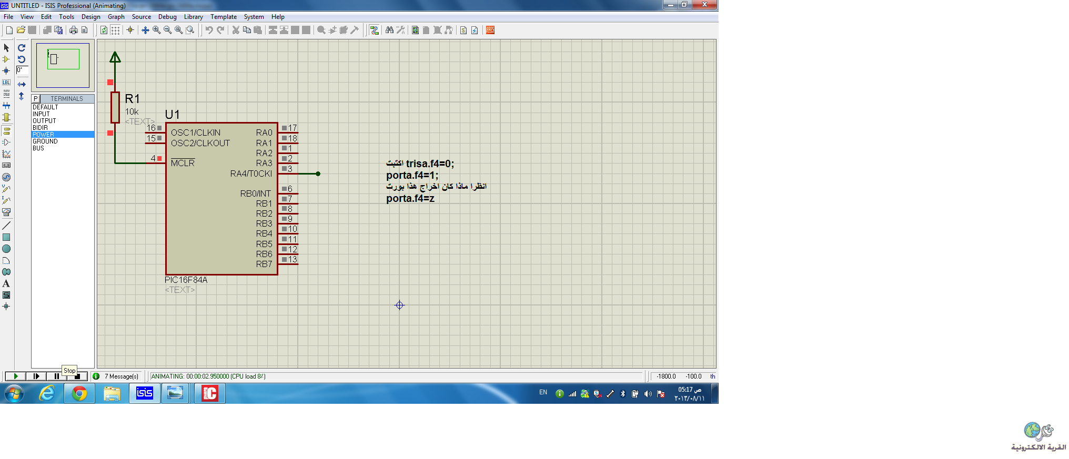Select the Buses mode
Viewport: 1069px width, 459px height.
pyautogui.click(x=6, y=106)
